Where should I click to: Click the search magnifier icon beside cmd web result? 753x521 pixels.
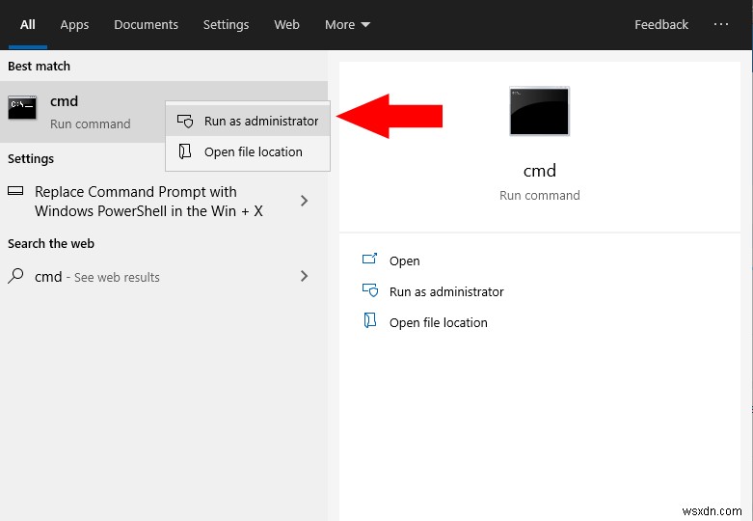[x=15, y=276]
